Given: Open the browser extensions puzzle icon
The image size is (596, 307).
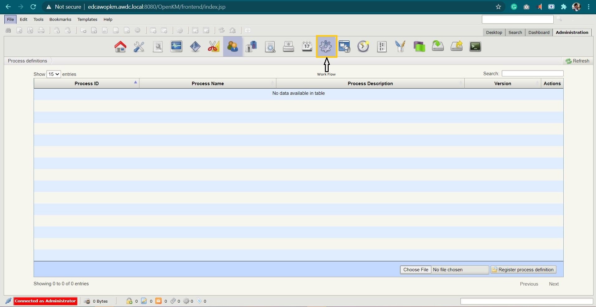Looking at the screenshot, I should point(564,7).
